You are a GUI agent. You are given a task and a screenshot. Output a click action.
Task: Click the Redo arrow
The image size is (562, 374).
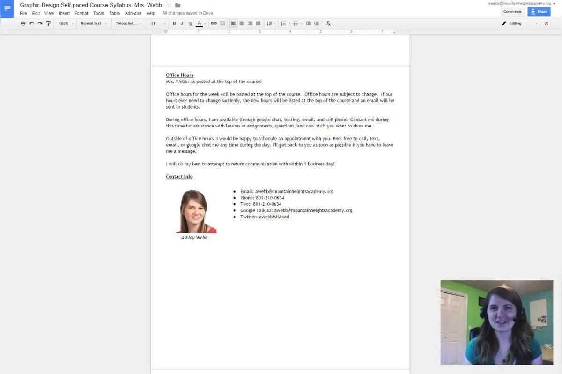pyautogui.click(x=40, y=23)
